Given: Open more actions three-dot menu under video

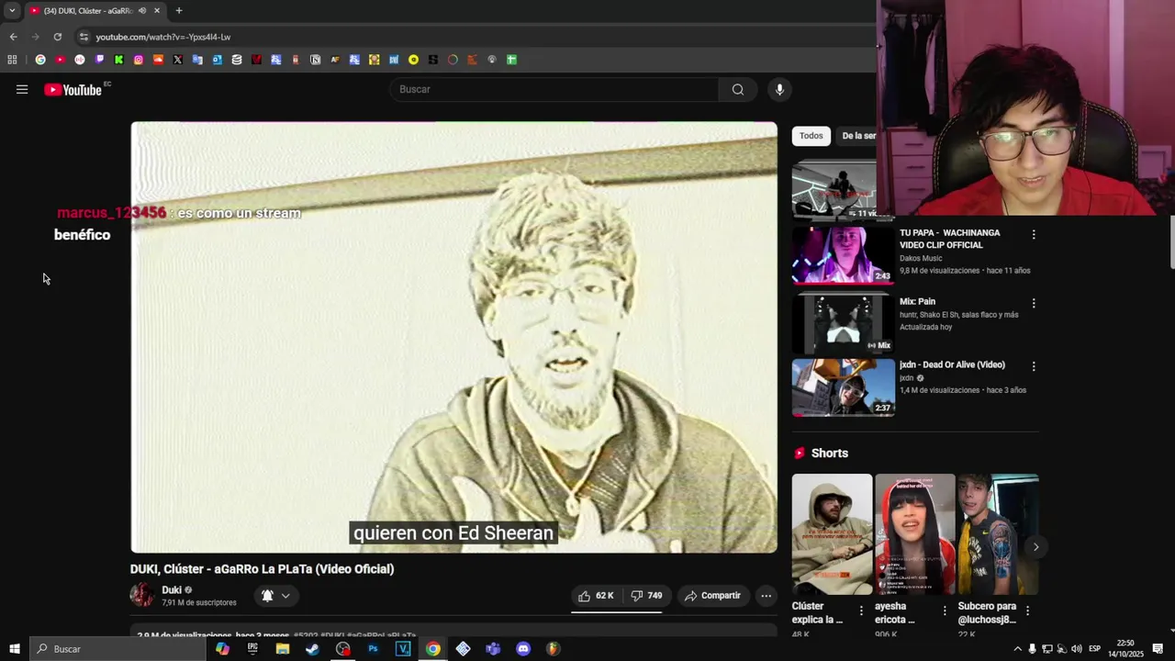Looking at the screenshot, I should (x=766, y=596).
